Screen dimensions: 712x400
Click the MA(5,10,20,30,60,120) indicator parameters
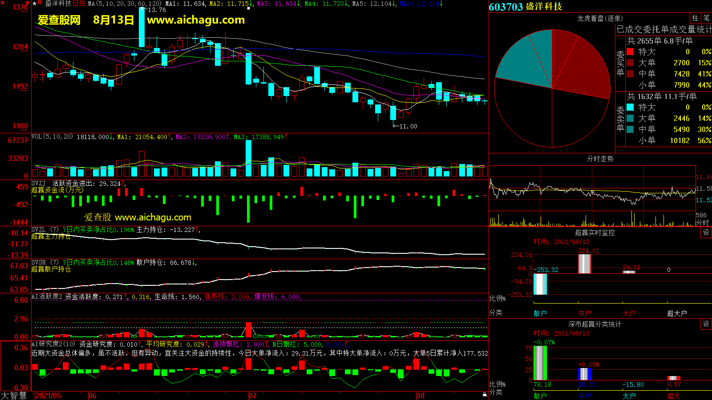[125, 4]
